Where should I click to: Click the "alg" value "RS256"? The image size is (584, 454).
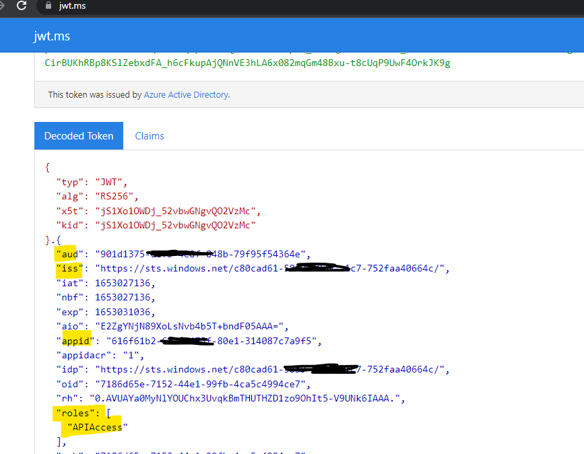pyautogui.click(x=114, y=196)
